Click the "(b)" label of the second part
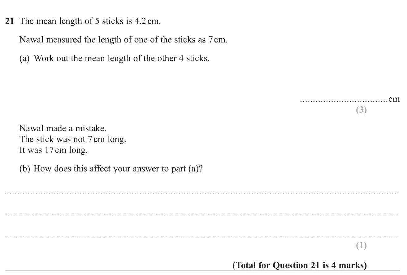 coord(25,169)
